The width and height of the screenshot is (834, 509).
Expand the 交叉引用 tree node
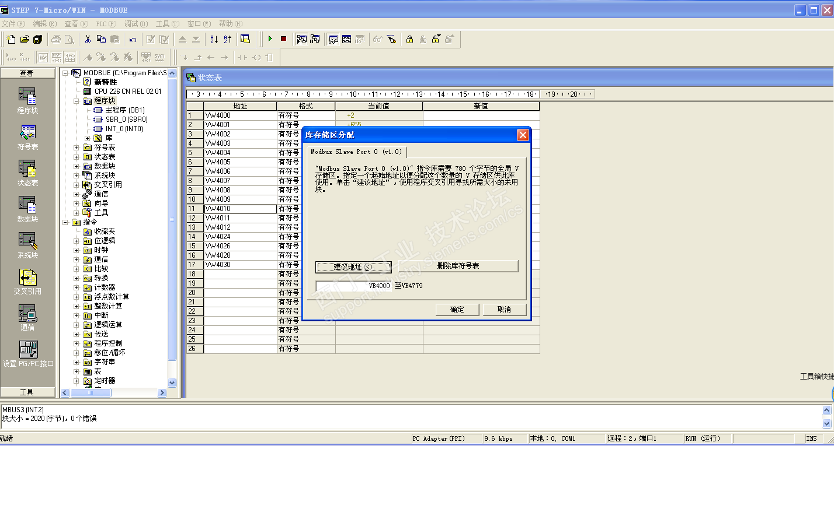point(76,185)
